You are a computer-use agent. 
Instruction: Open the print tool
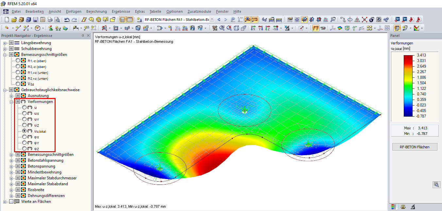(50, 20)
